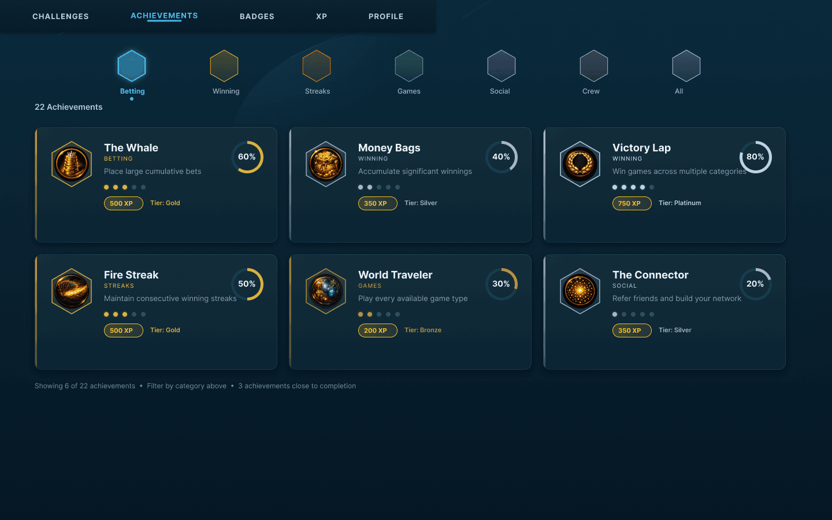The image size is (832, 520).
Task: Click the Fire Streak achievement badge icon
Action: coord(72,291)
